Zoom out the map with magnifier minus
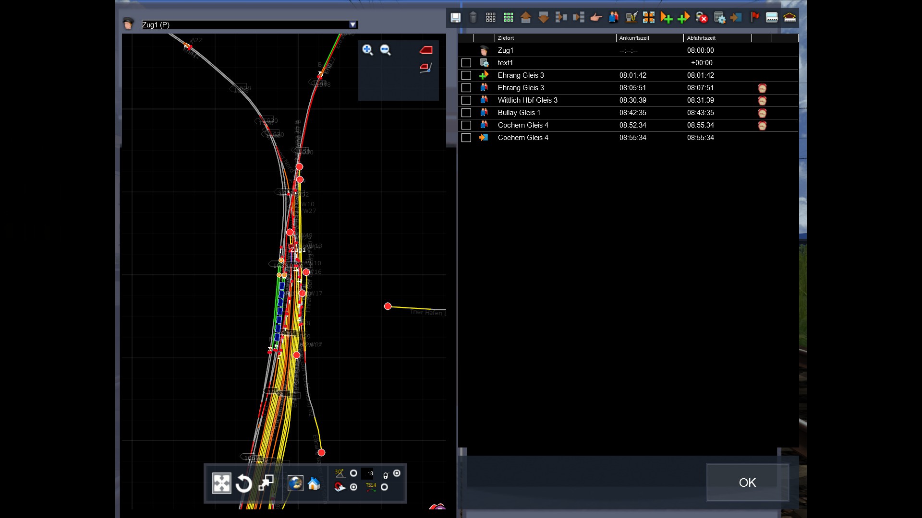 click(385, 50)
